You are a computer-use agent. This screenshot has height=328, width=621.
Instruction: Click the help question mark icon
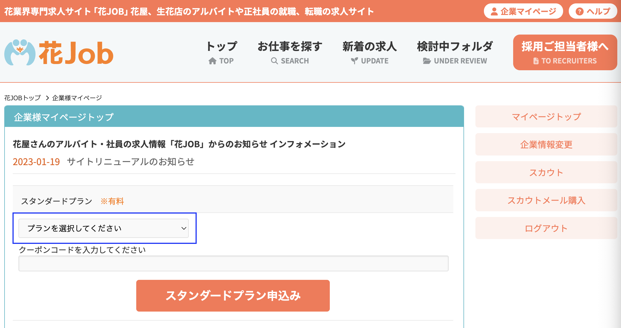pos(579,11)
